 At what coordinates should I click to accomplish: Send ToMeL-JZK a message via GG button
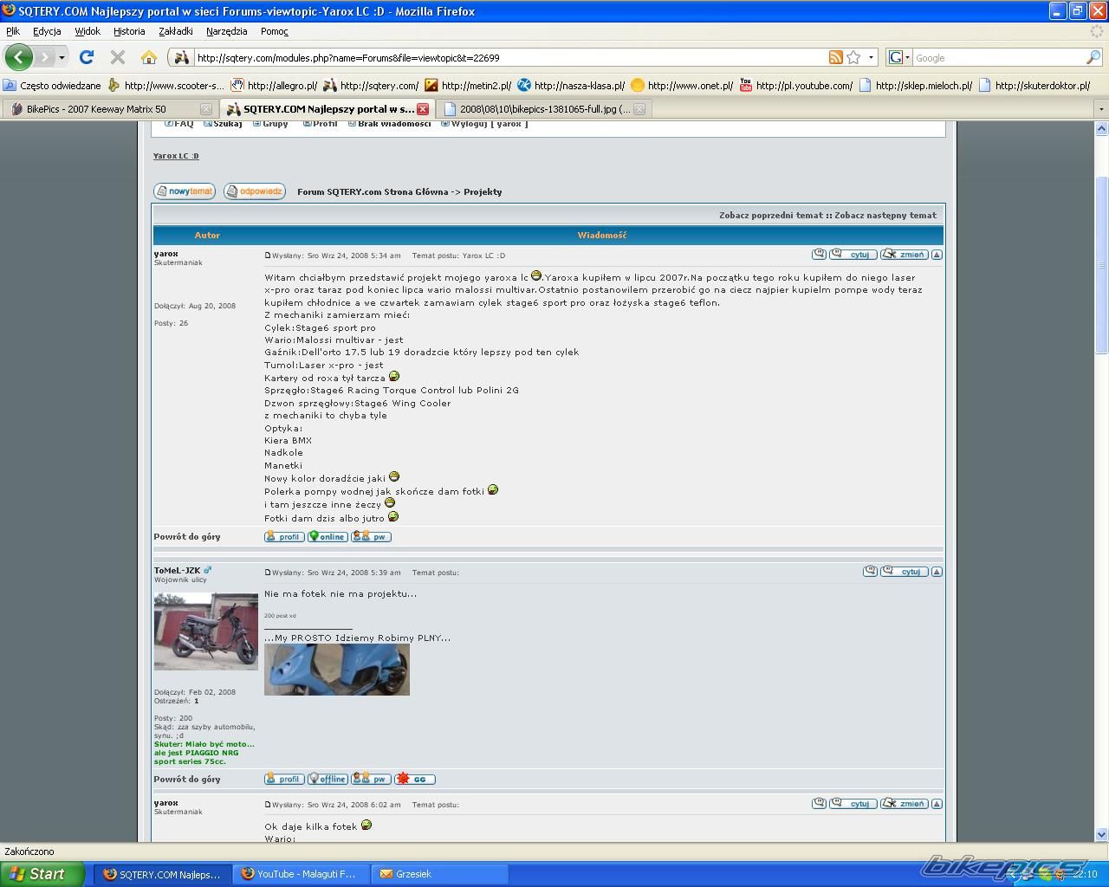pos(415,780)
